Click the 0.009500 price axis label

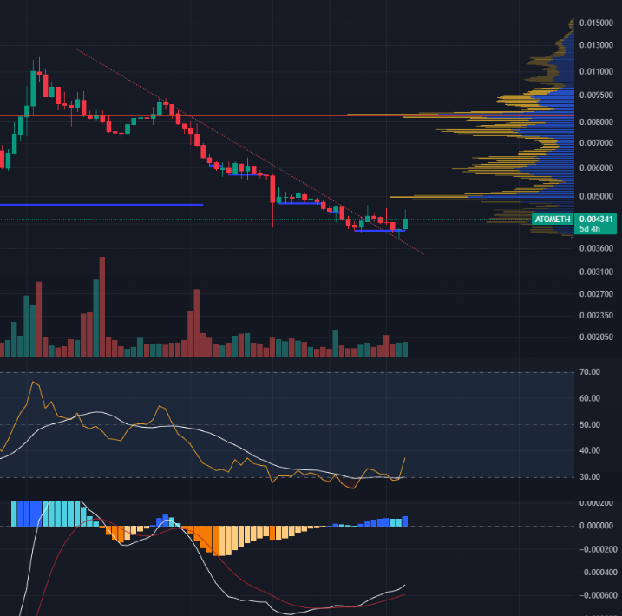596,95
